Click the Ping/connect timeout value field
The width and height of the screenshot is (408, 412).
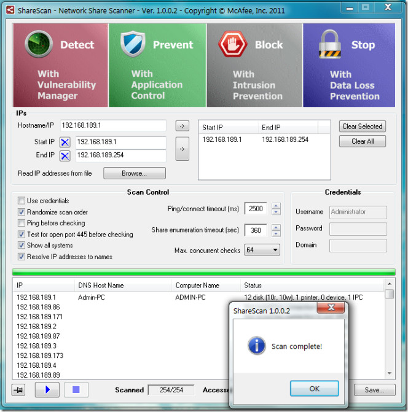pos(256,209)
